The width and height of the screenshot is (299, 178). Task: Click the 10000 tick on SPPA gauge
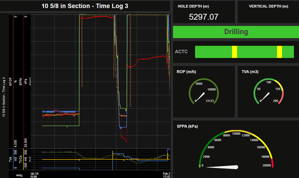tap(236, 133)
